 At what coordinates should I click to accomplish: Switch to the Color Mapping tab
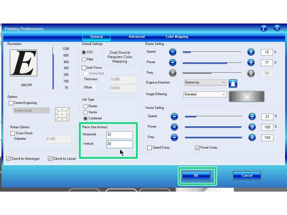pyautogui.click(x=177, y=37)
